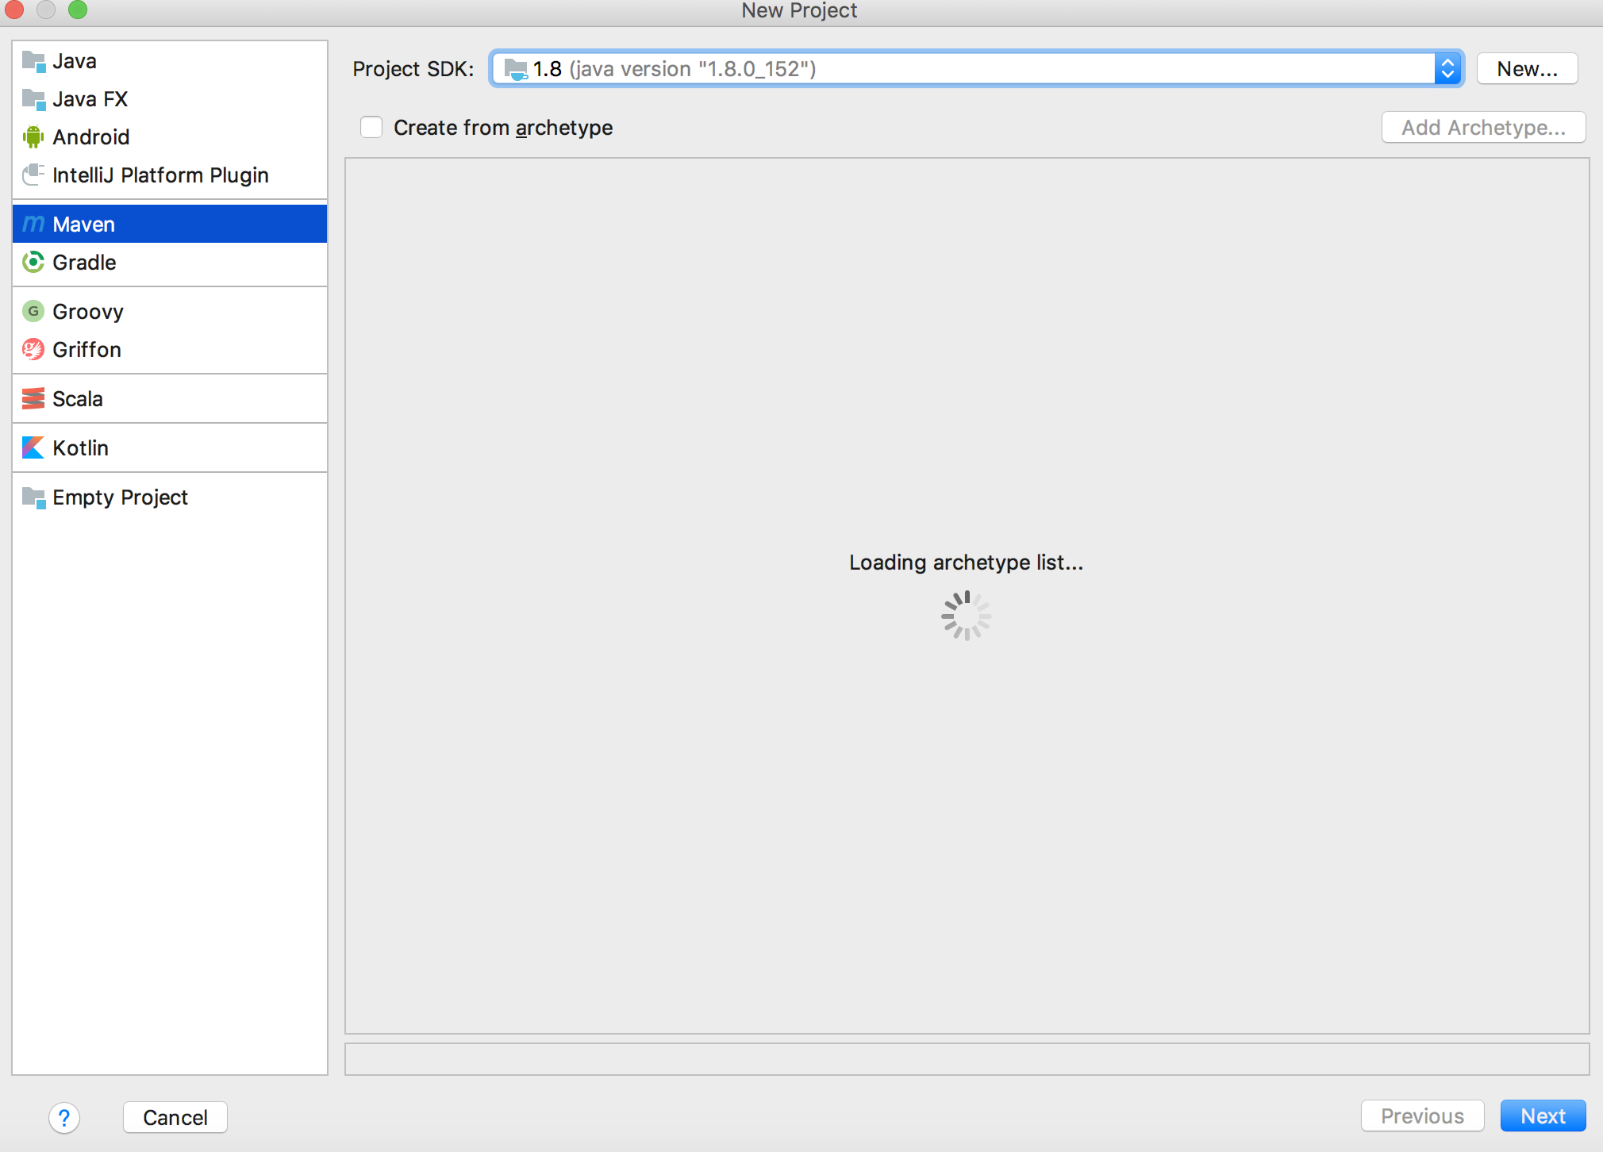Click the green Android robot icon
Screen dimensions: 1603x1152
point(33,137)
